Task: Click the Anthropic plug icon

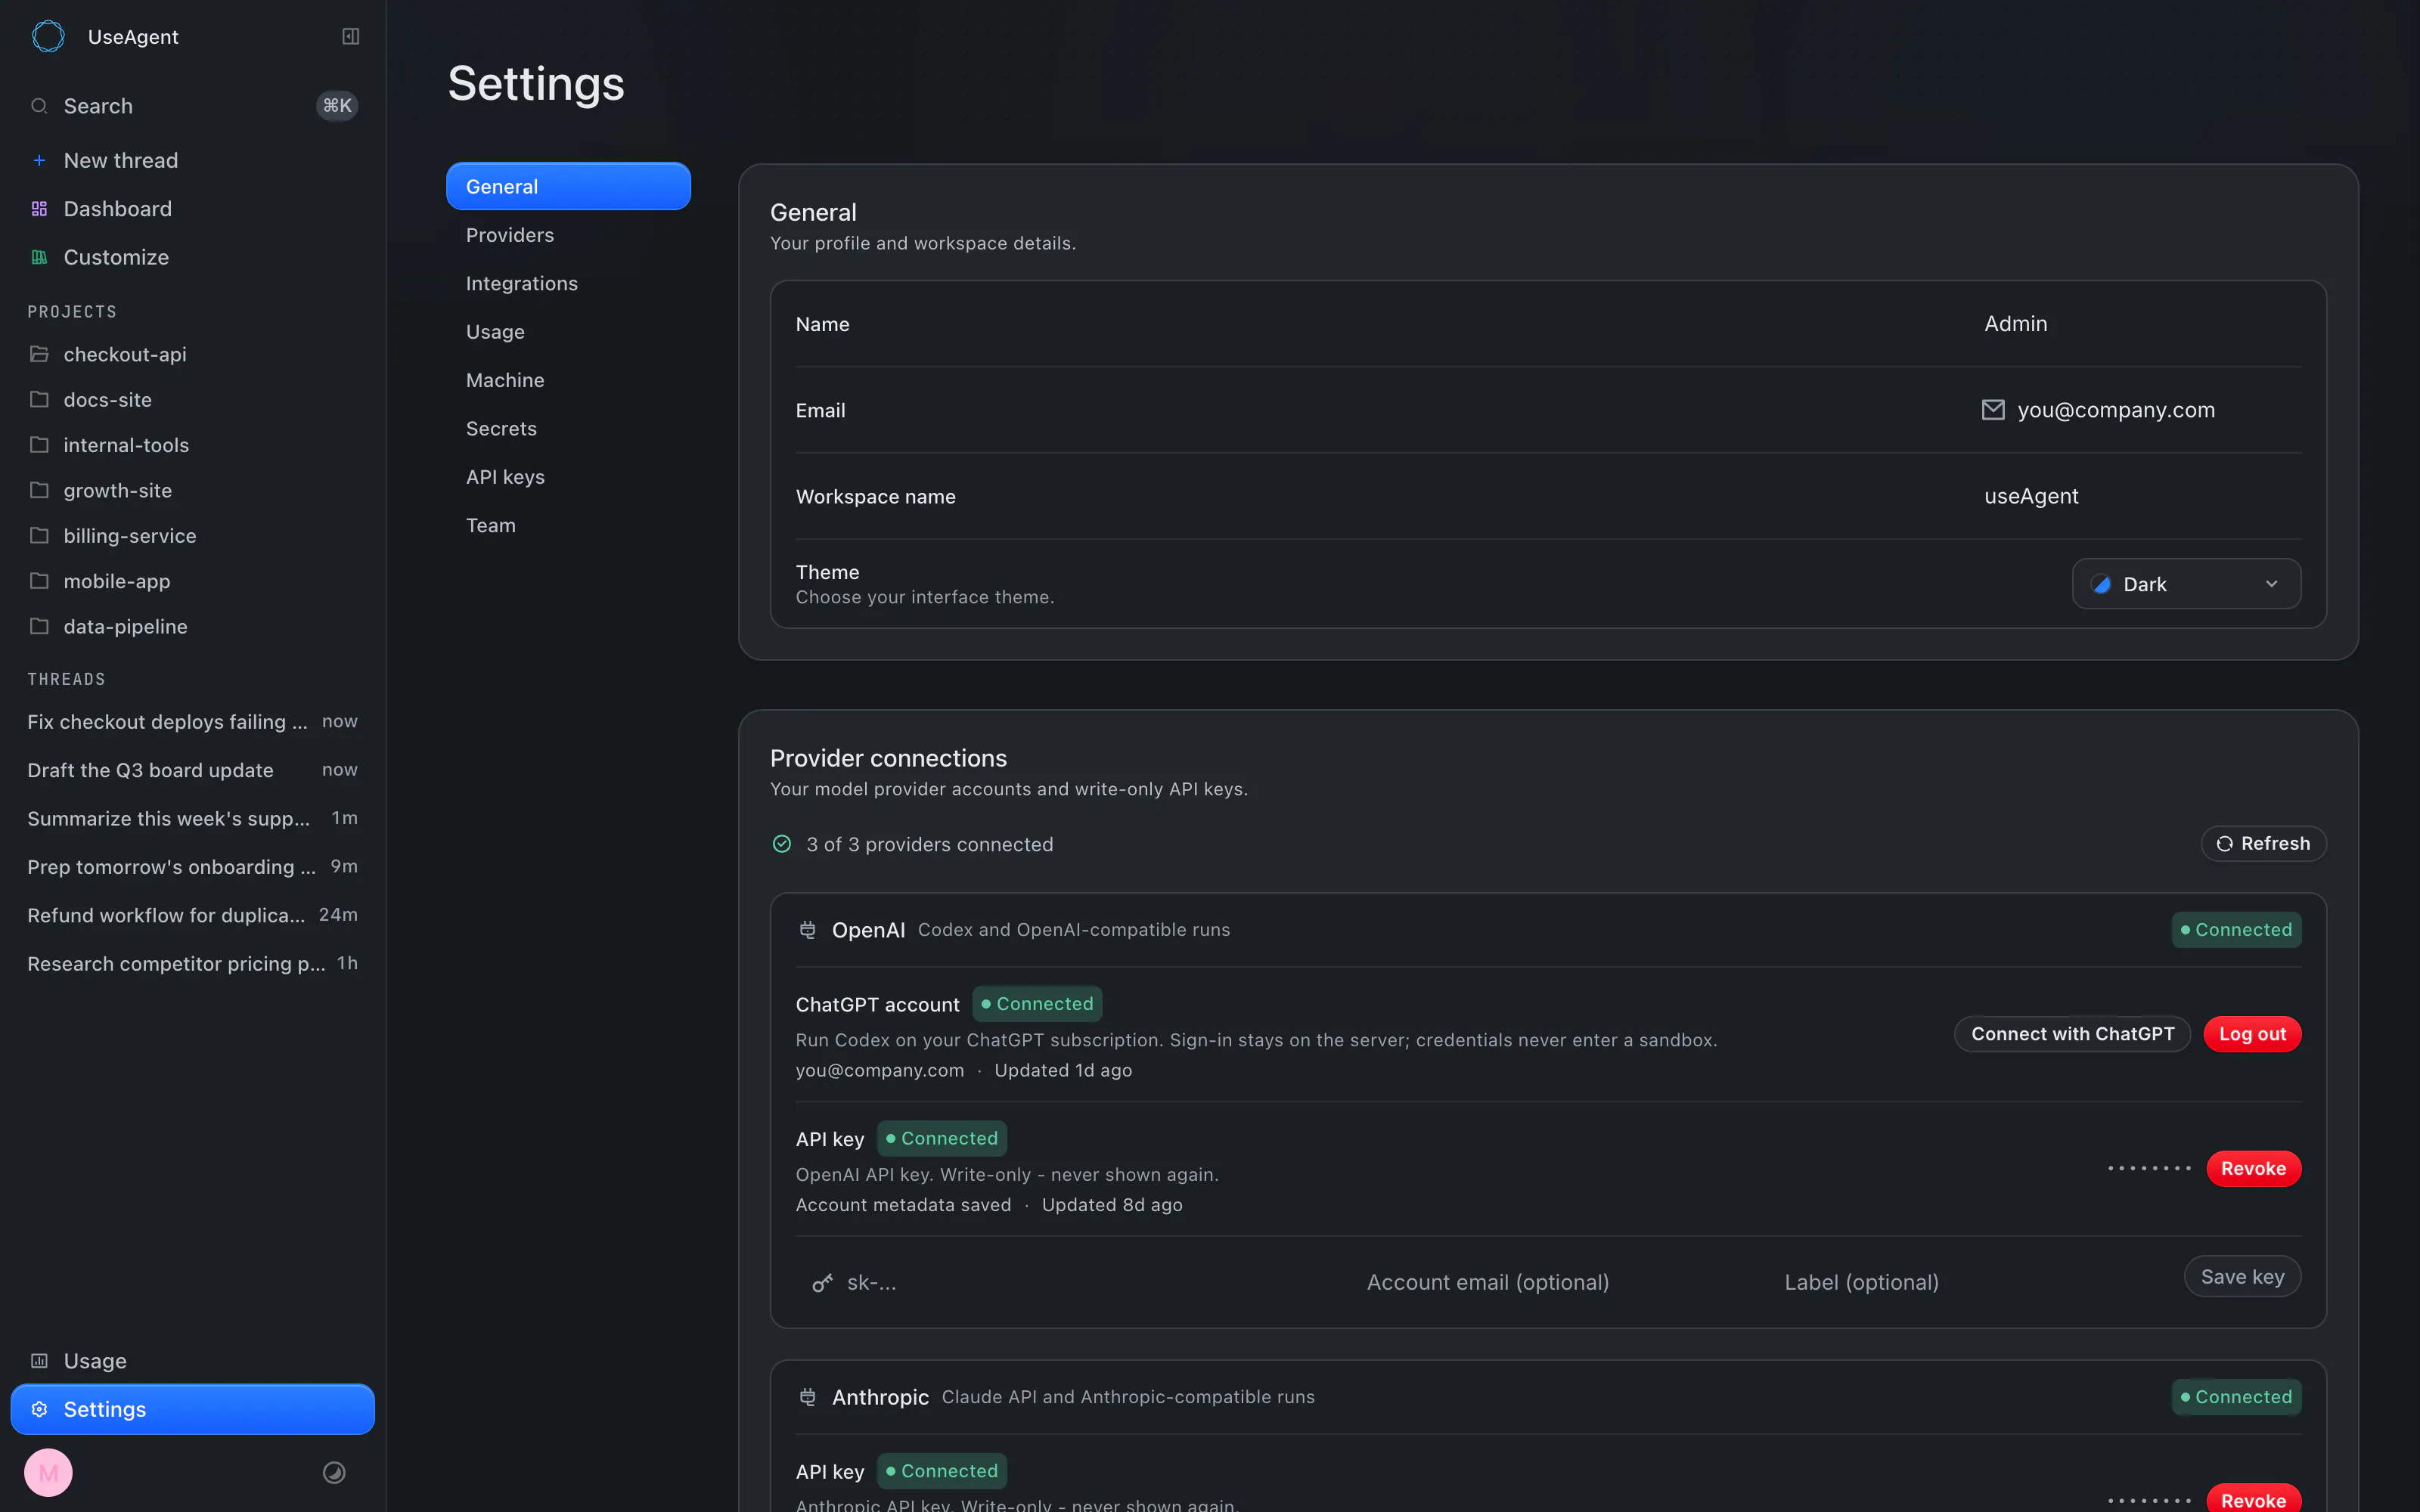Action: [x=808, y=1397]
